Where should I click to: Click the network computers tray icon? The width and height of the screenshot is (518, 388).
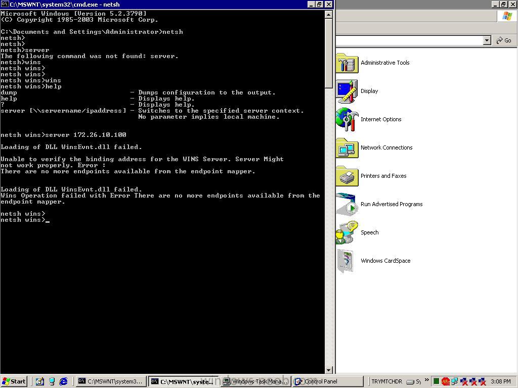point(455,381)
